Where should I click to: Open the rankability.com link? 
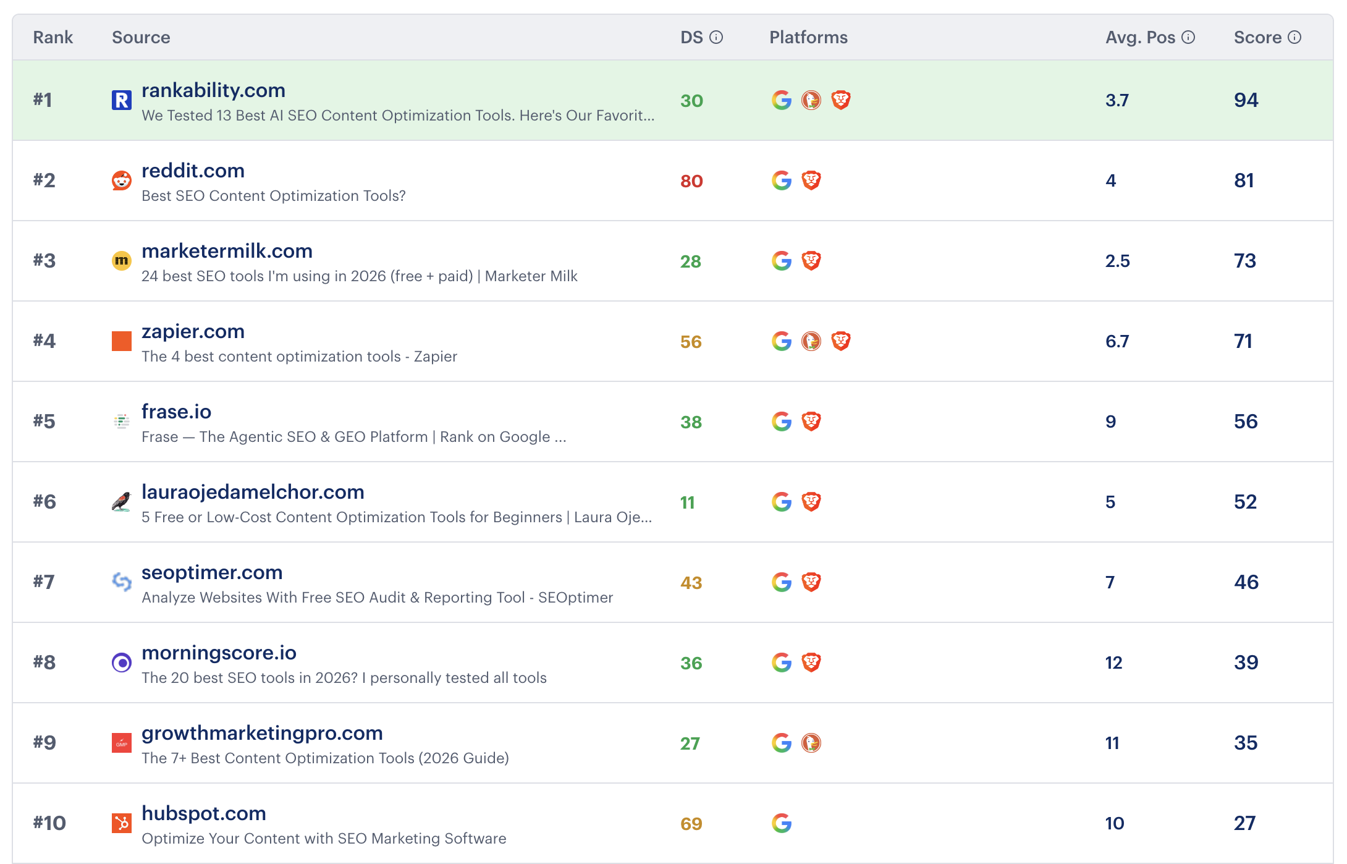tap(213, 90)
